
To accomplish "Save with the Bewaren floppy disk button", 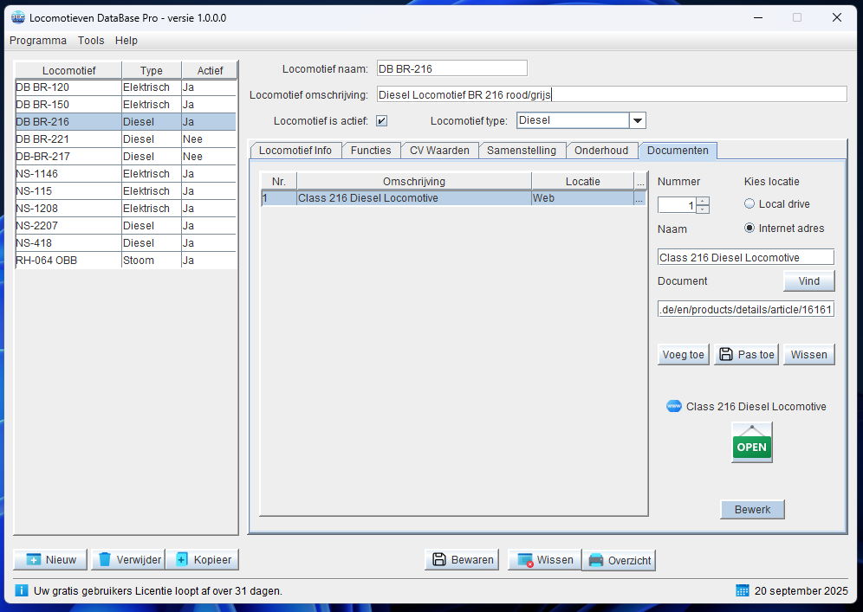I will 463,560.
